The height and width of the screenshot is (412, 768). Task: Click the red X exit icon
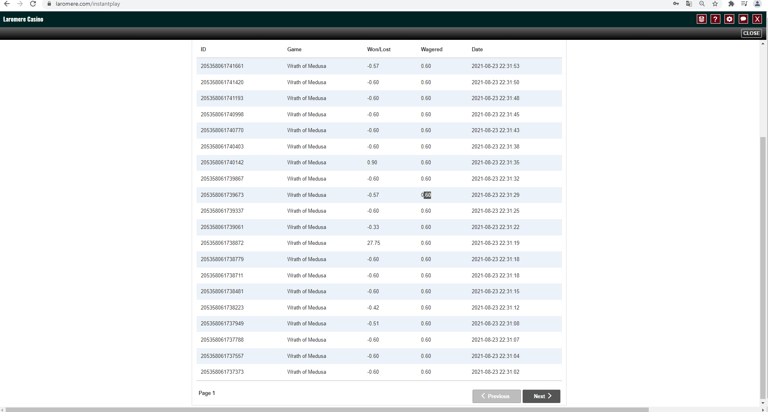pyautogui.click(x=757, y=19)
